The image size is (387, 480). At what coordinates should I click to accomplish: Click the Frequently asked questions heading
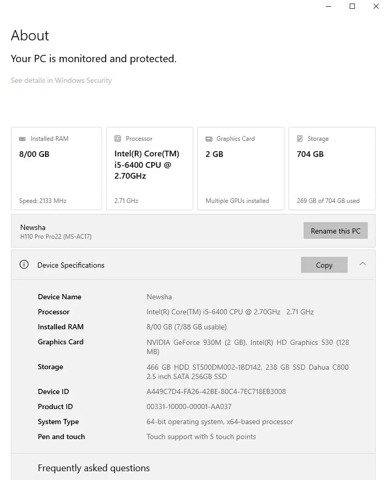[94, 468]
